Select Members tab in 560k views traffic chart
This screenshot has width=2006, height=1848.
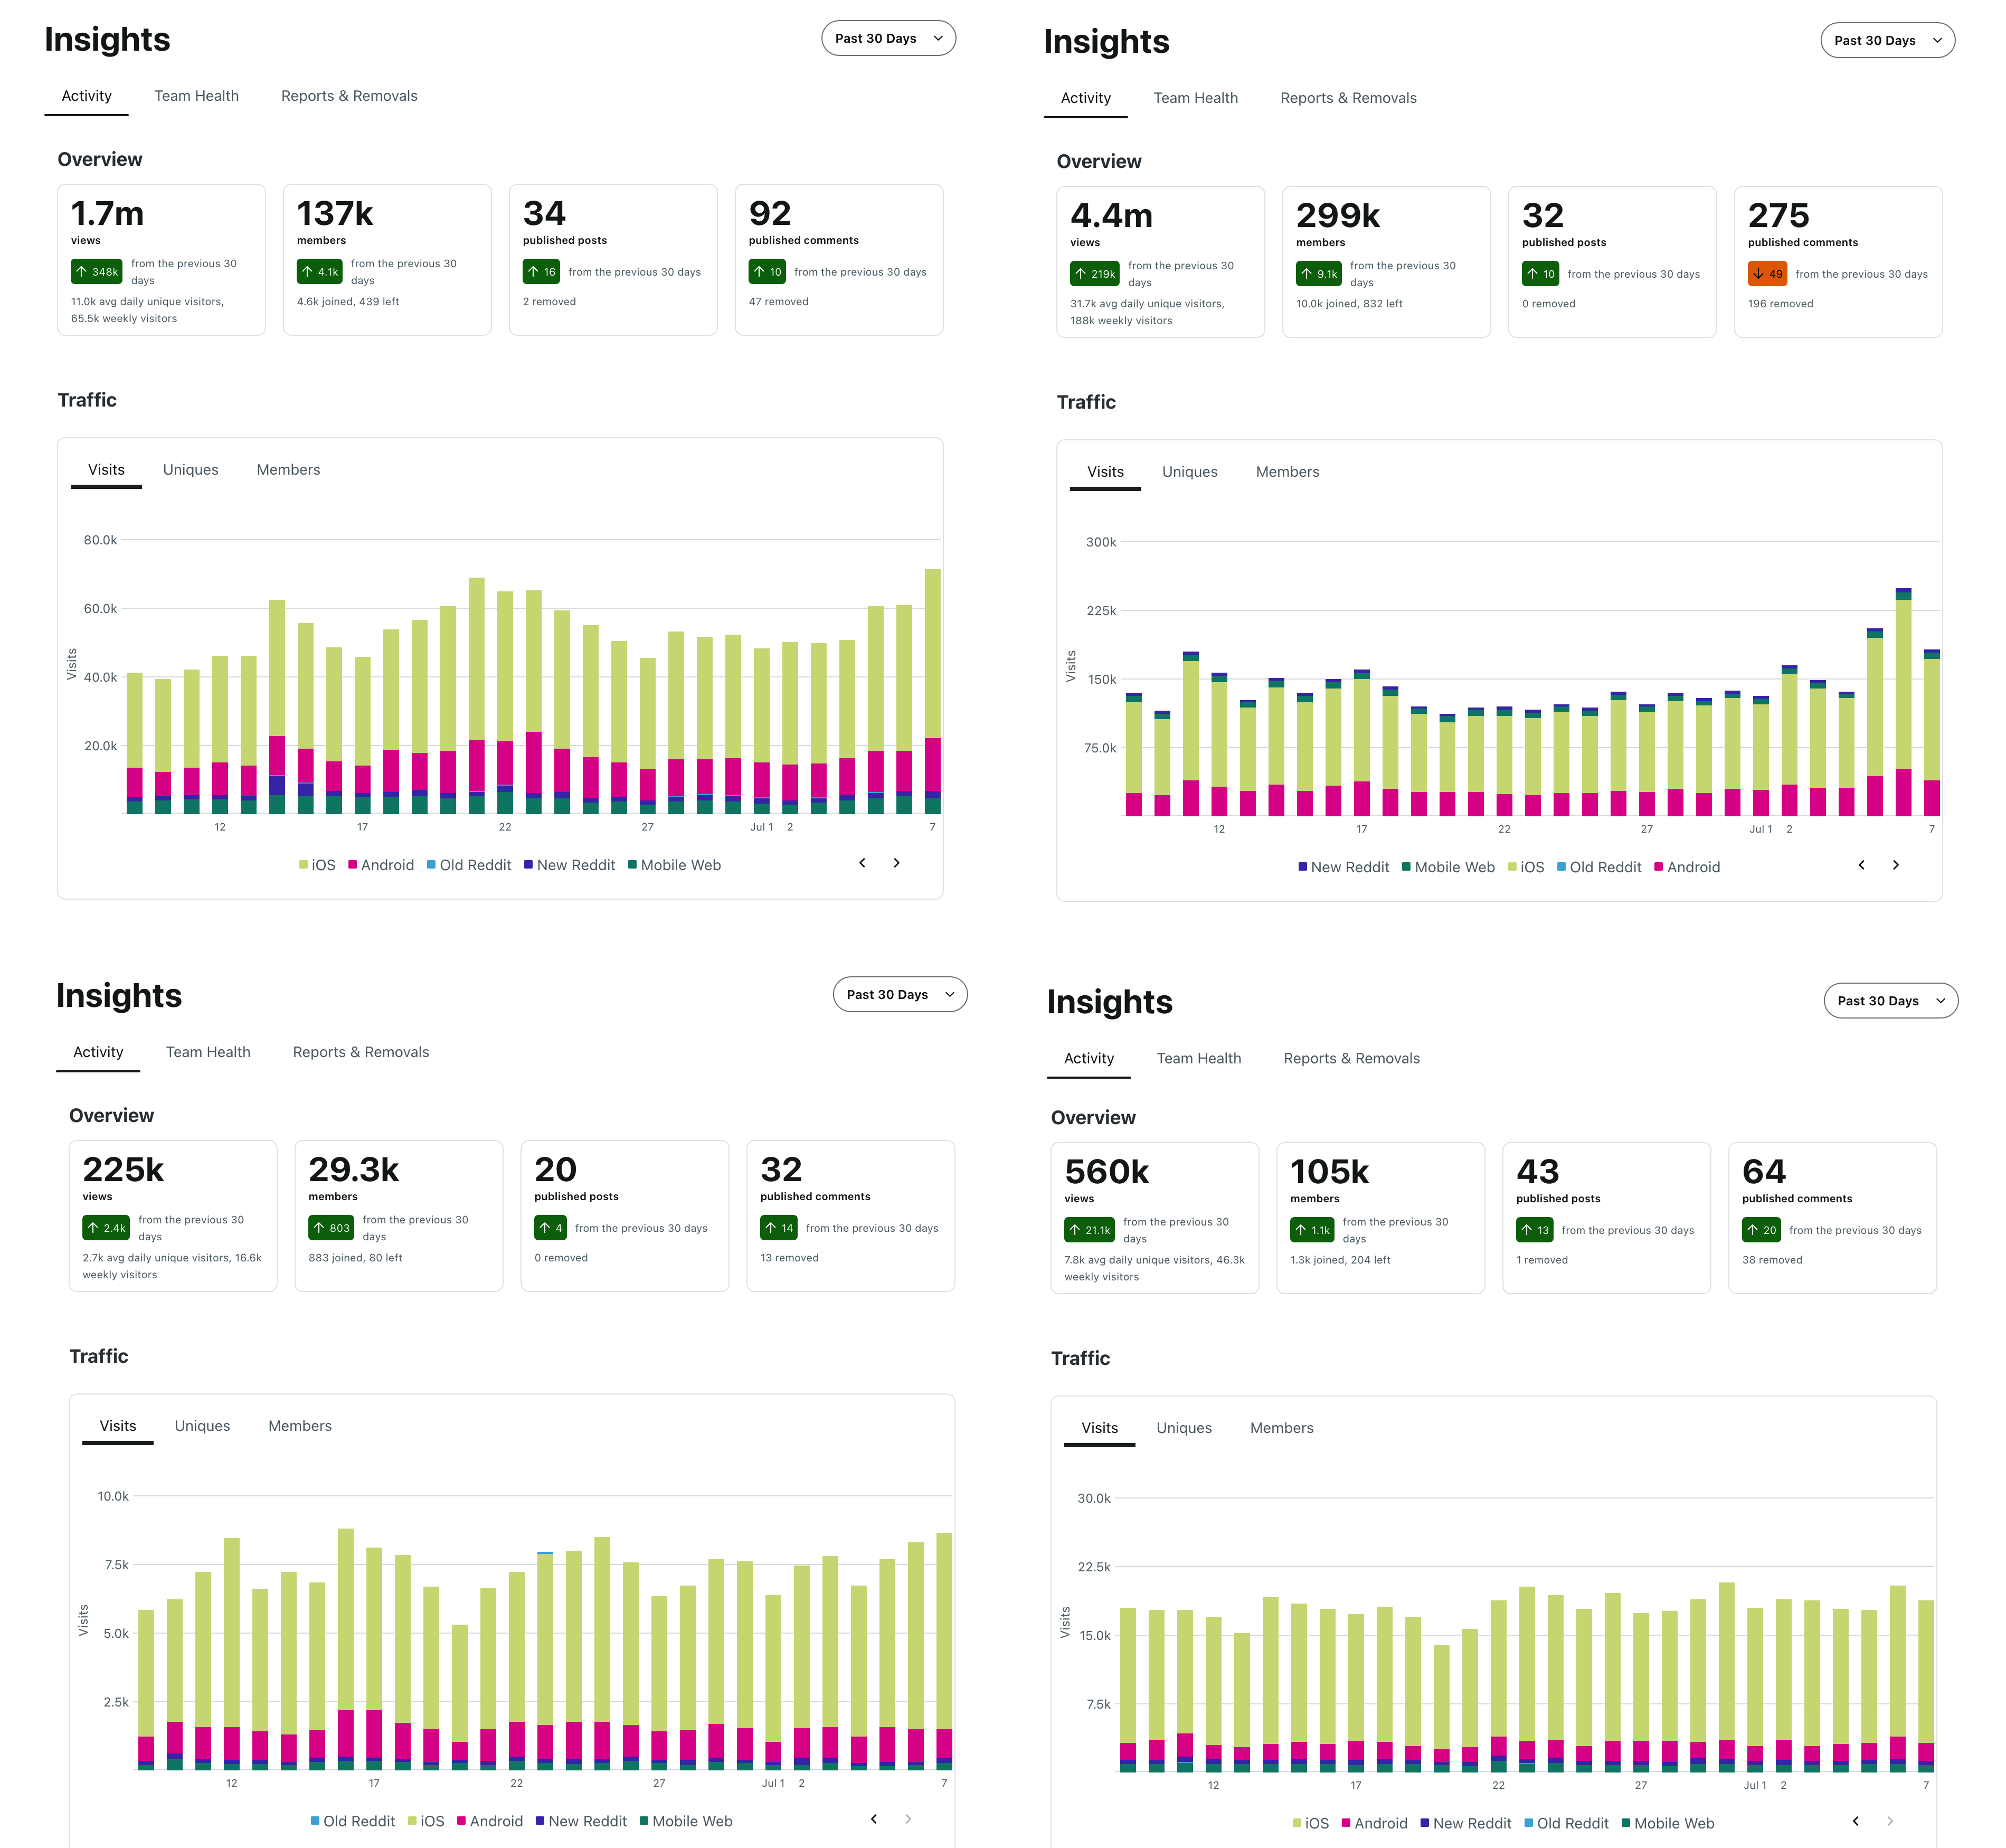pos(1281,1428)
